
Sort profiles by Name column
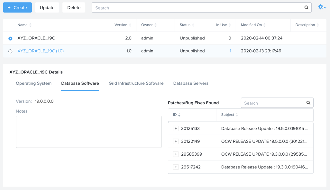[24, 25]
